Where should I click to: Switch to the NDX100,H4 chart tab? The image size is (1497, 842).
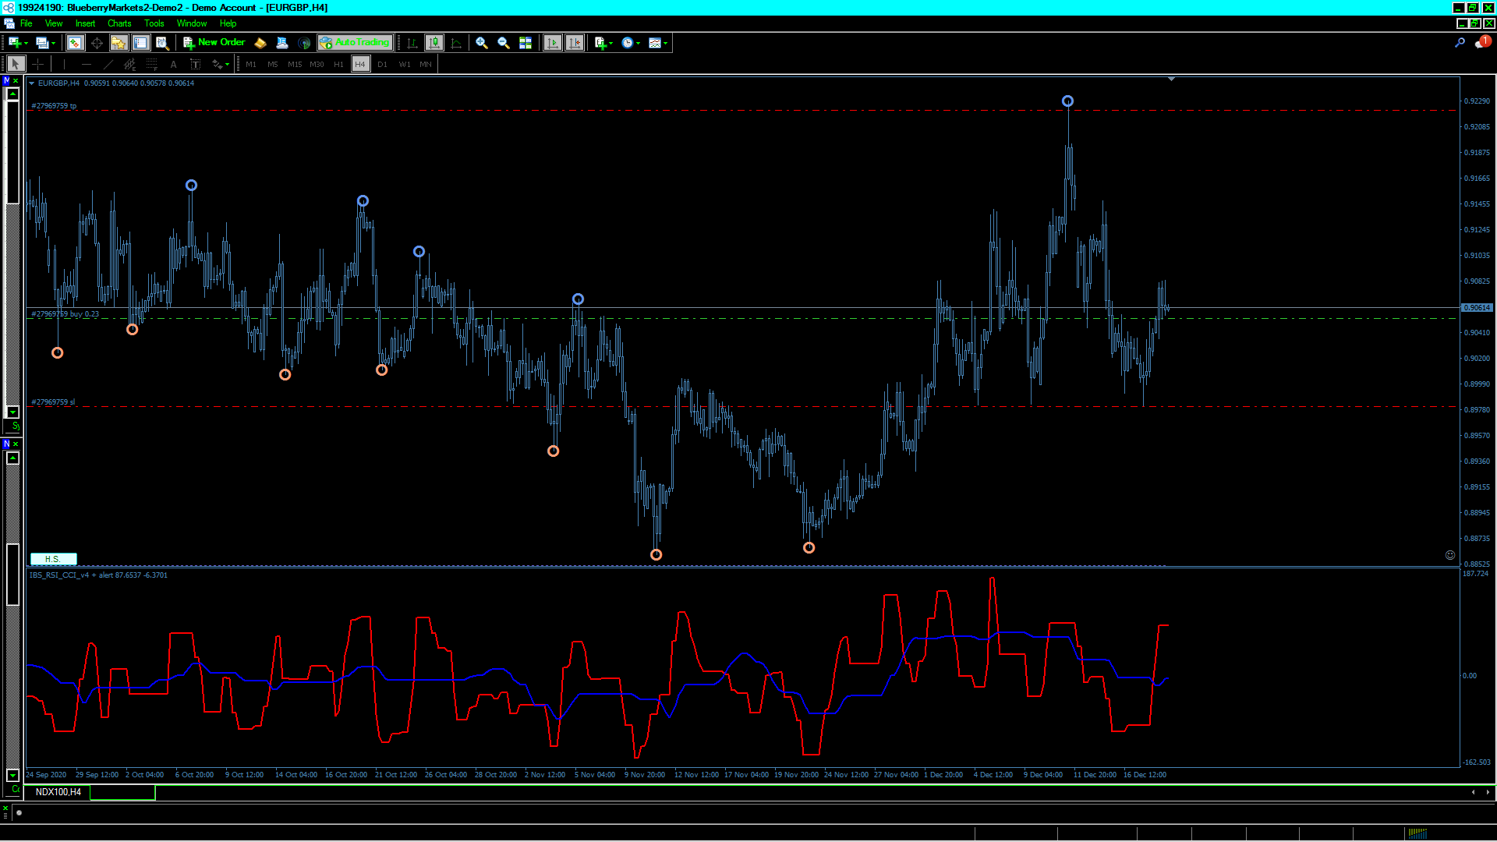[x=58, y=792]
